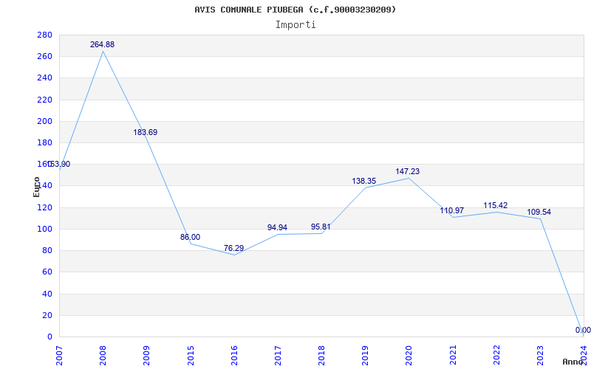Click the 280 y-axis tick
This screenshot has height=369, width=591.
tap(44, 35)
